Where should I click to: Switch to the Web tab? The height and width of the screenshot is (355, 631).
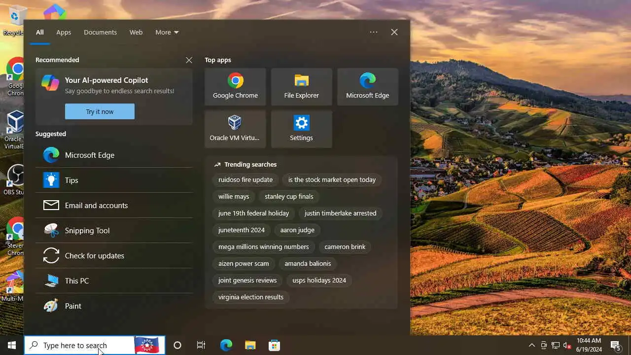(x=136, y=32)
